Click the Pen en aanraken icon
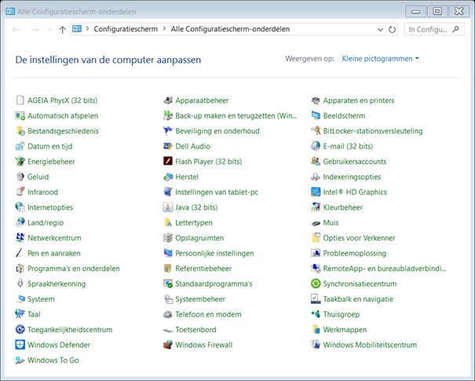The image size is (475, 381). pos(20,253)
